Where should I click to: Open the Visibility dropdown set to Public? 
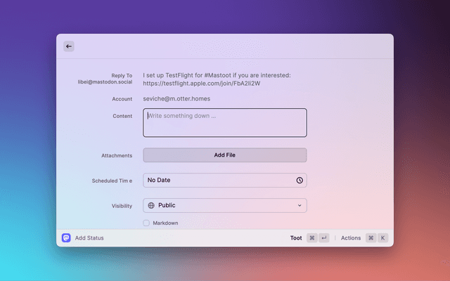(225, 206)
